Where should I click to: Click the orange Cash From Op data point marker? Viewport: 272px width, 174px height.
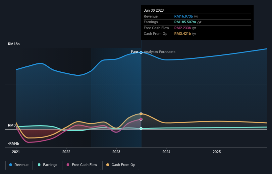click(141, 114)
